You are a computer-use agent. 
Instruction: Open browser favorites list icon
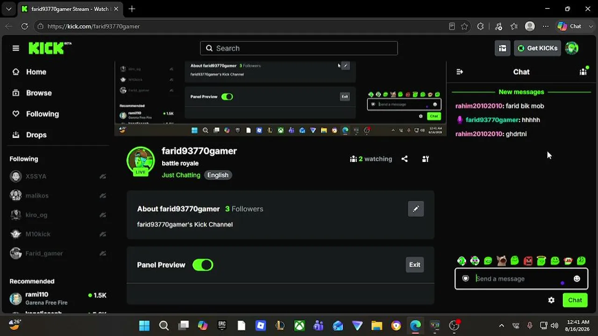(x=514, y=27)
